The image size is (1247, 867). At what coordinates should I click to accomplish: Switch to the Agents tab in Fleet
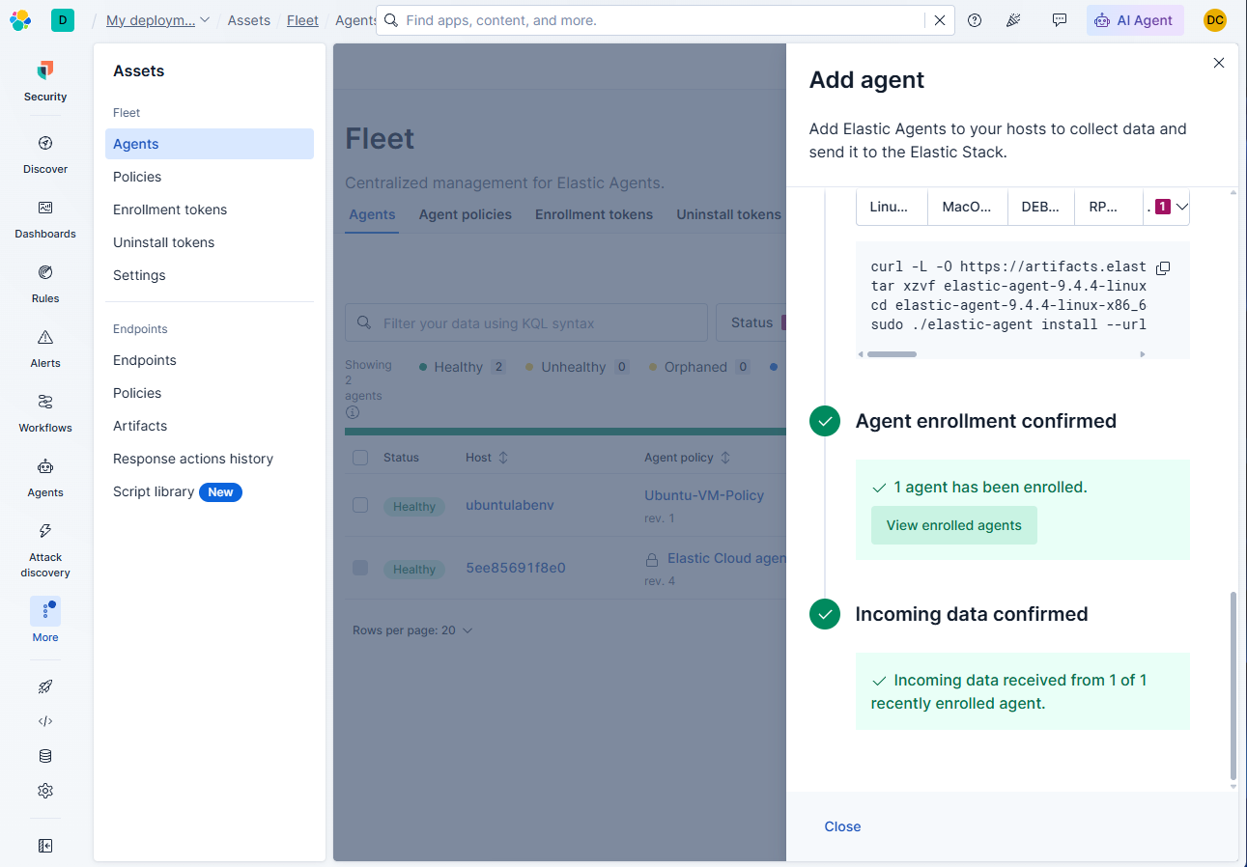click(372, 214)
